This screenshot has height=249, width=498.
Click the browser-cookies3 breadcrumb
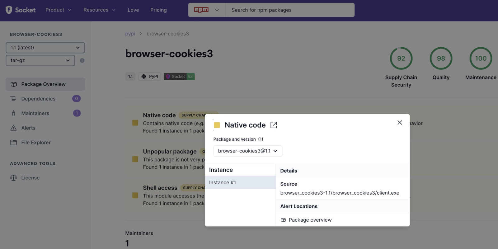(168, 34)
